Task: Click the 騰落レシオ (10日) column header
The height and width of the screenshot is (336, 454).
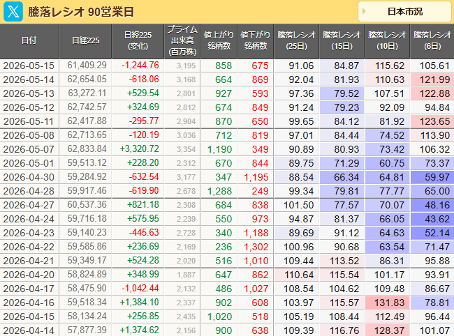Action: (387, 40)
